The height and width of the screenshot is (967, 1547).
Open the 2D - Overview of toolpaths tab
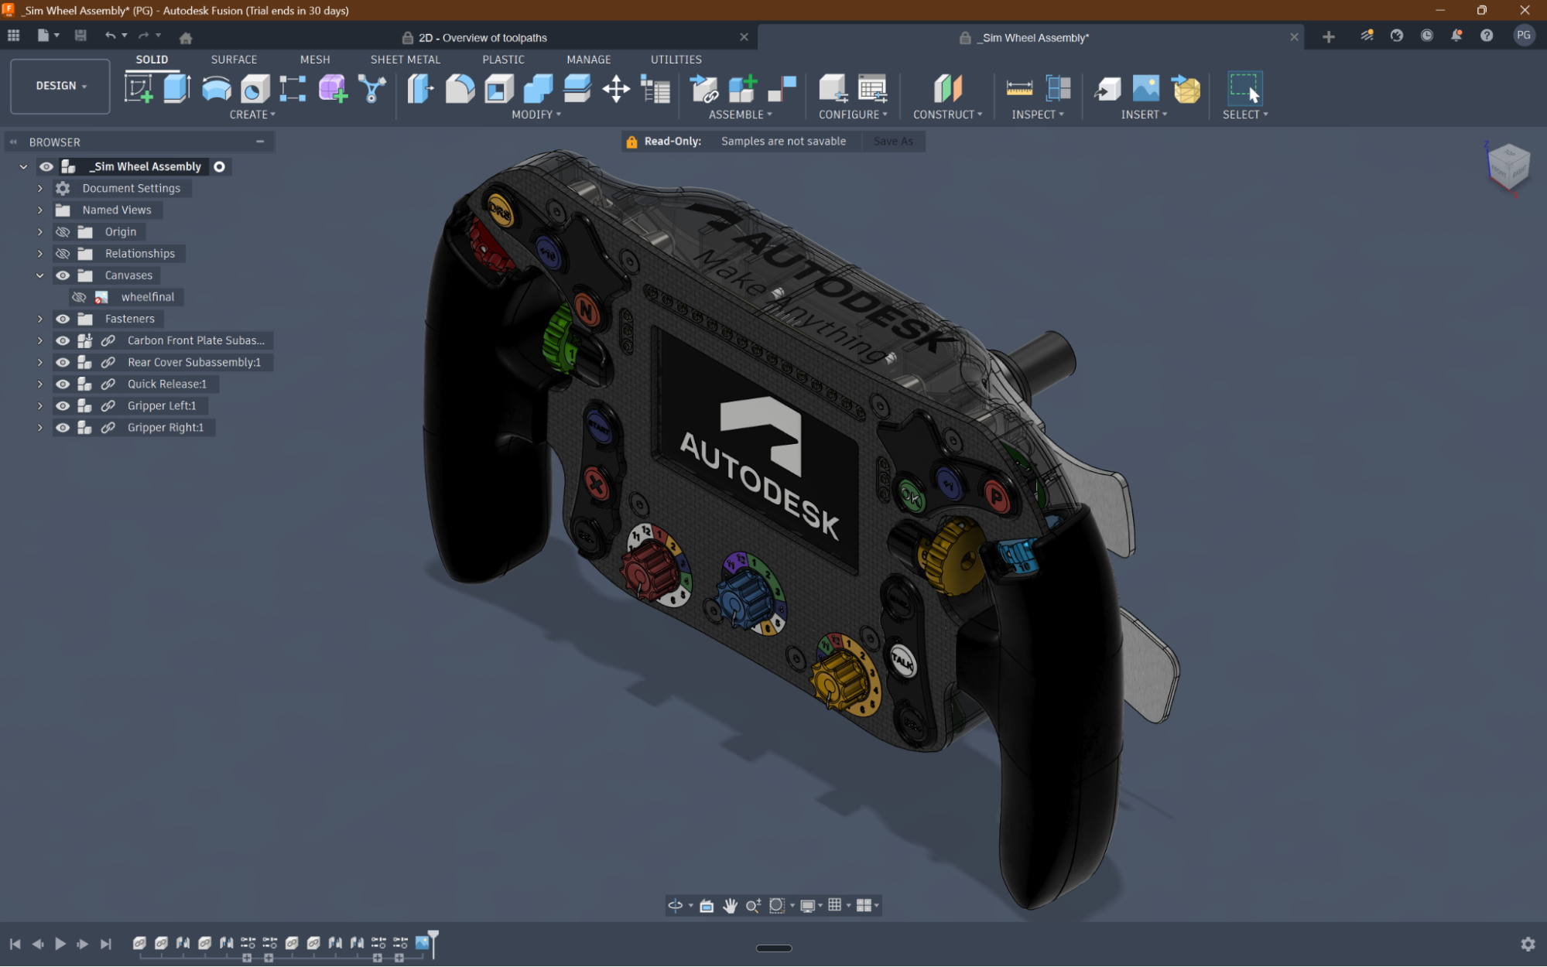tap(482, 37)
